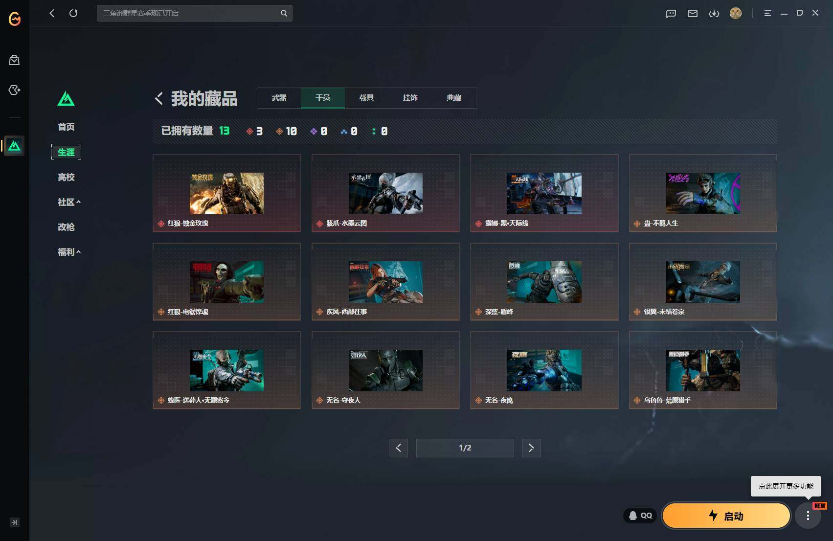Screen dimensions: 833x541
Task: Switch to the 挂饰 tab
Action: [x=410, y=98]
